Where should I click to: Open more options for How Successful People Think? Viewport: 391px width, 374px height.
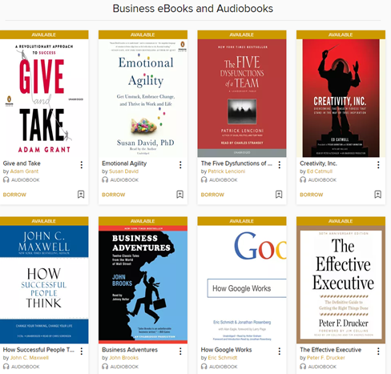click(x=82, y=351)
